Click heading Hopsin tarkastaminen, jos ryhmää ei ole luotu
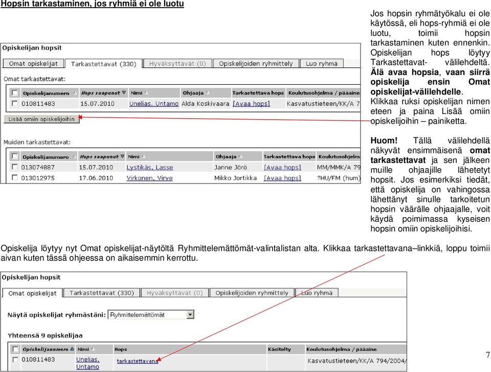The height and width of the screenshot is (372, 491). [93, 4]
